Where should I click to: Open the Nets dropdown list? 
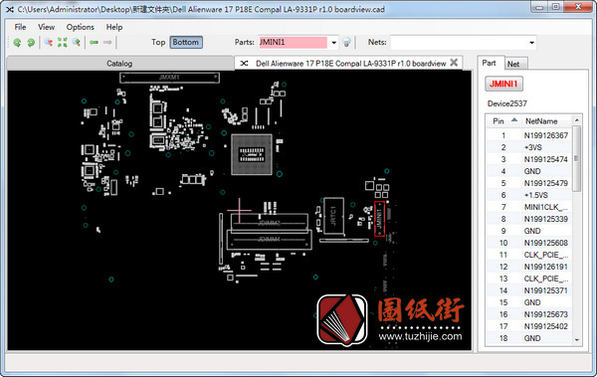coord(531,42)
